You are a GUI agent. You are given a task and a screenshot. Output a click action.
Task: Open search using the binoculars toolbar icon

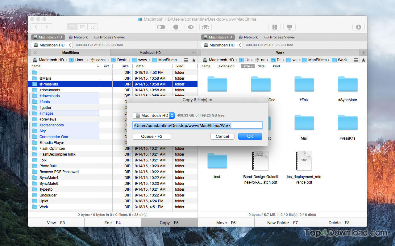pyautogui.click(x=205, y=27)
